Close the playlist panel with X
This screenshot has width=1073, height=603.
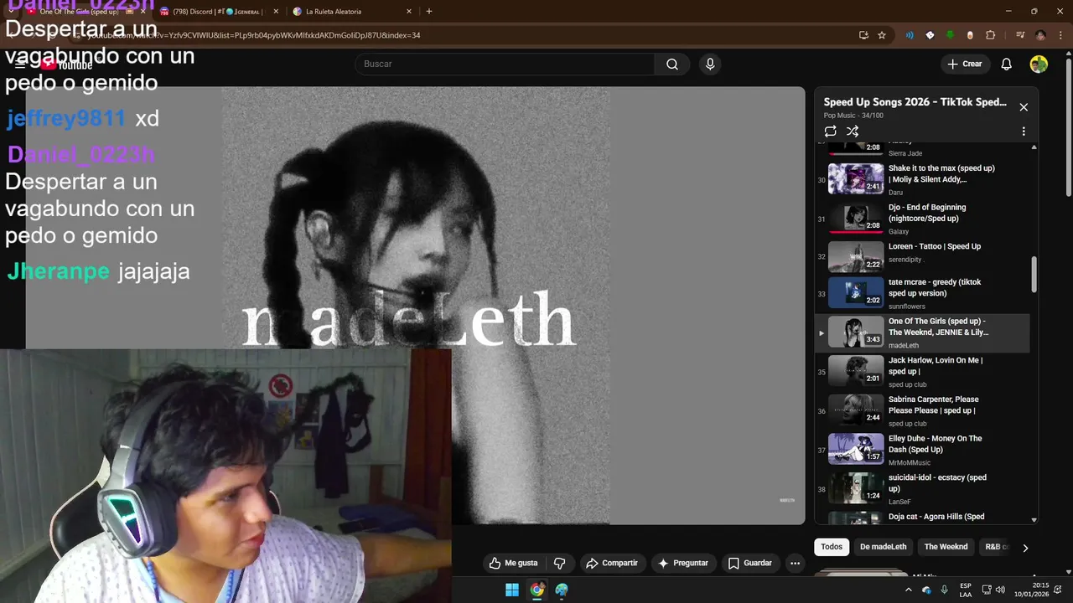tap(1024, 107)
